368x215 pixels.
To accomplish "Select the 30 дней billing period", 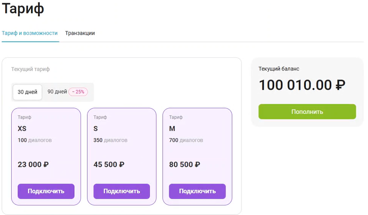I will (28, 92).
